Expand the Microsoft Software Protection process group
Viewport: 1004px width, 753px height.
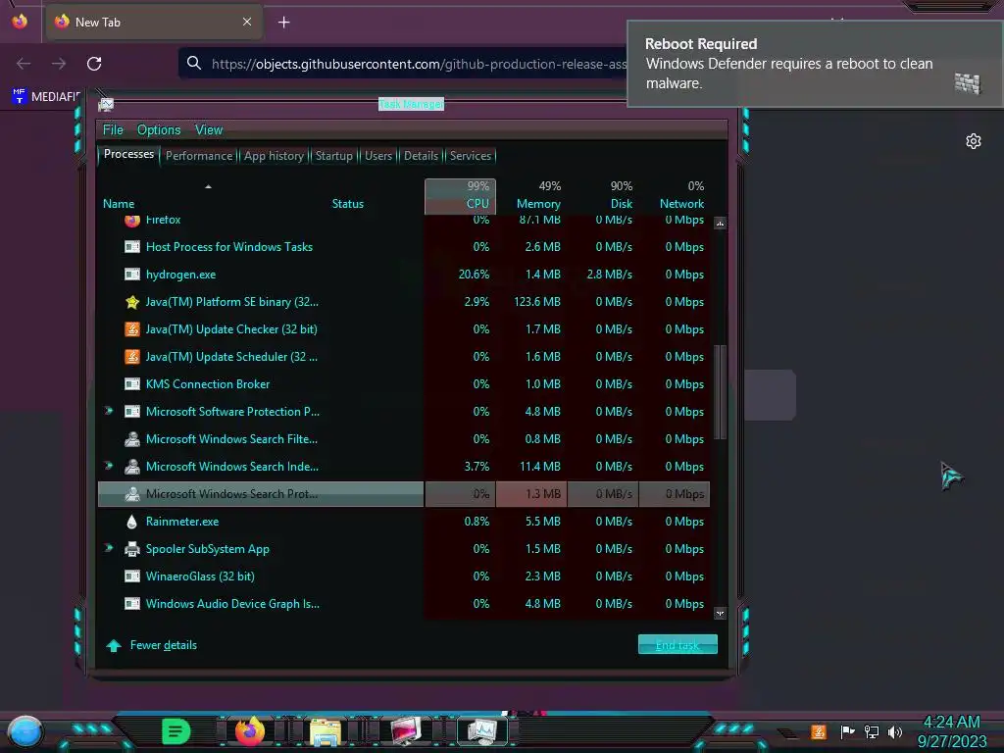109,411
